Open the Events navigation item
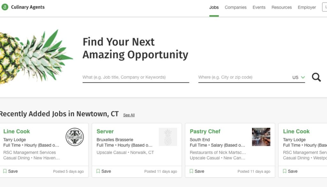Image resolution: width=327 pixels, height=187 pixels. click(259, 8)
